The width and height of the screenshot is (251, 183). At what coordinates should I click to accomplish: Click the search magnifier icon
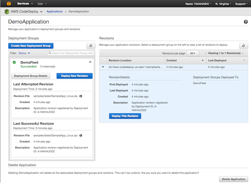[50, 53]
